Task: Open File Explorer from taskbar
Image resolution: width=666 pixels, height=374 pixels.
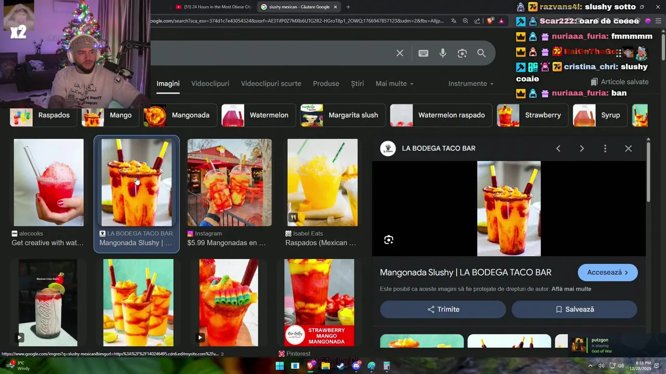Action: pos(326,366)
